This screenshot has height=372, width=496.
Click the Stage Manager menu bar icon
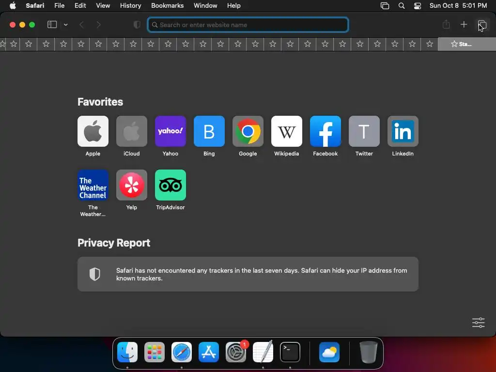pos(385,6)
